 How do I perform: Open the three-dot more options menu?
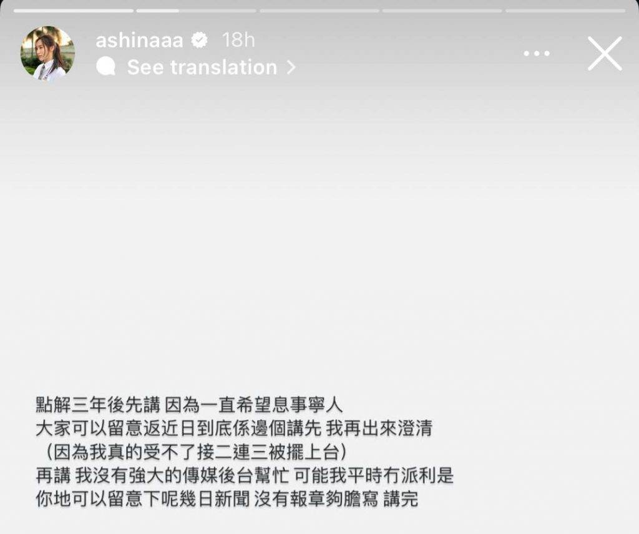tap(536, 54)
